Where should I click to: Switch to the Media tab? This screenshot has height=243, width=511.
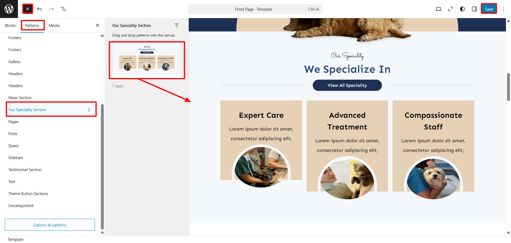(54, 26)
